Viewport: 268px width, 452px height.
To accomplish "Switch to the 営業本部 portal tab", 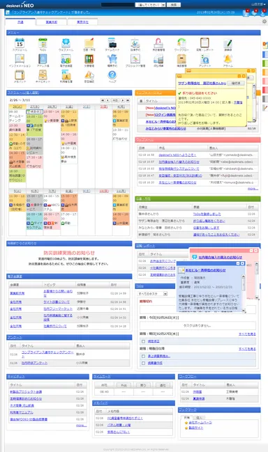I will pos(52,22).
